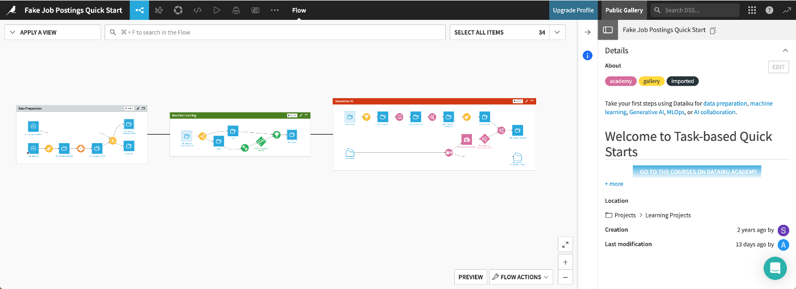Viewport: 796px width, 289px height.
Task: Zoom in the flow with plus button
Action: (x=565, y=262)
